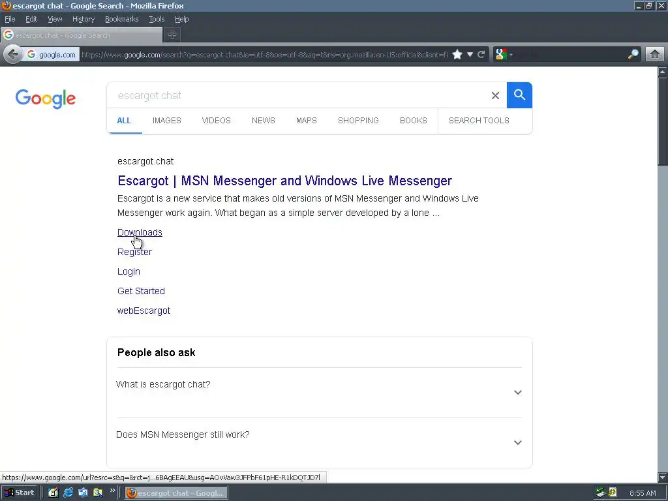Image resolution: width=668 pixels, height=501 pixels.
Task: Switch to the NEWS search tab
Action: coord(264,121)
